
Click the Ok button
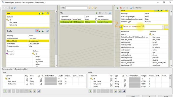pos(149,96)
